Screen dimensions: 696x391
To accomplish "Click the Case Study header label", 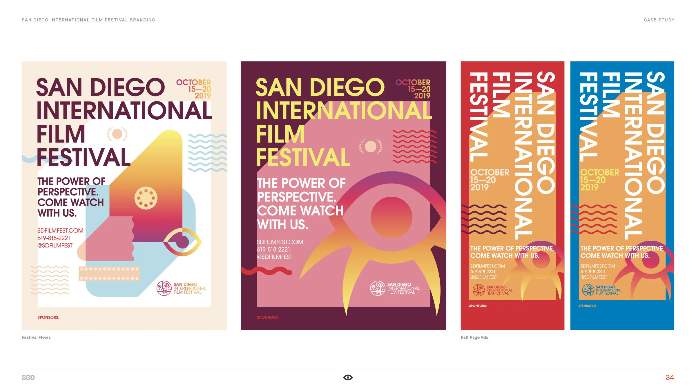I will [x=659, y=20].
